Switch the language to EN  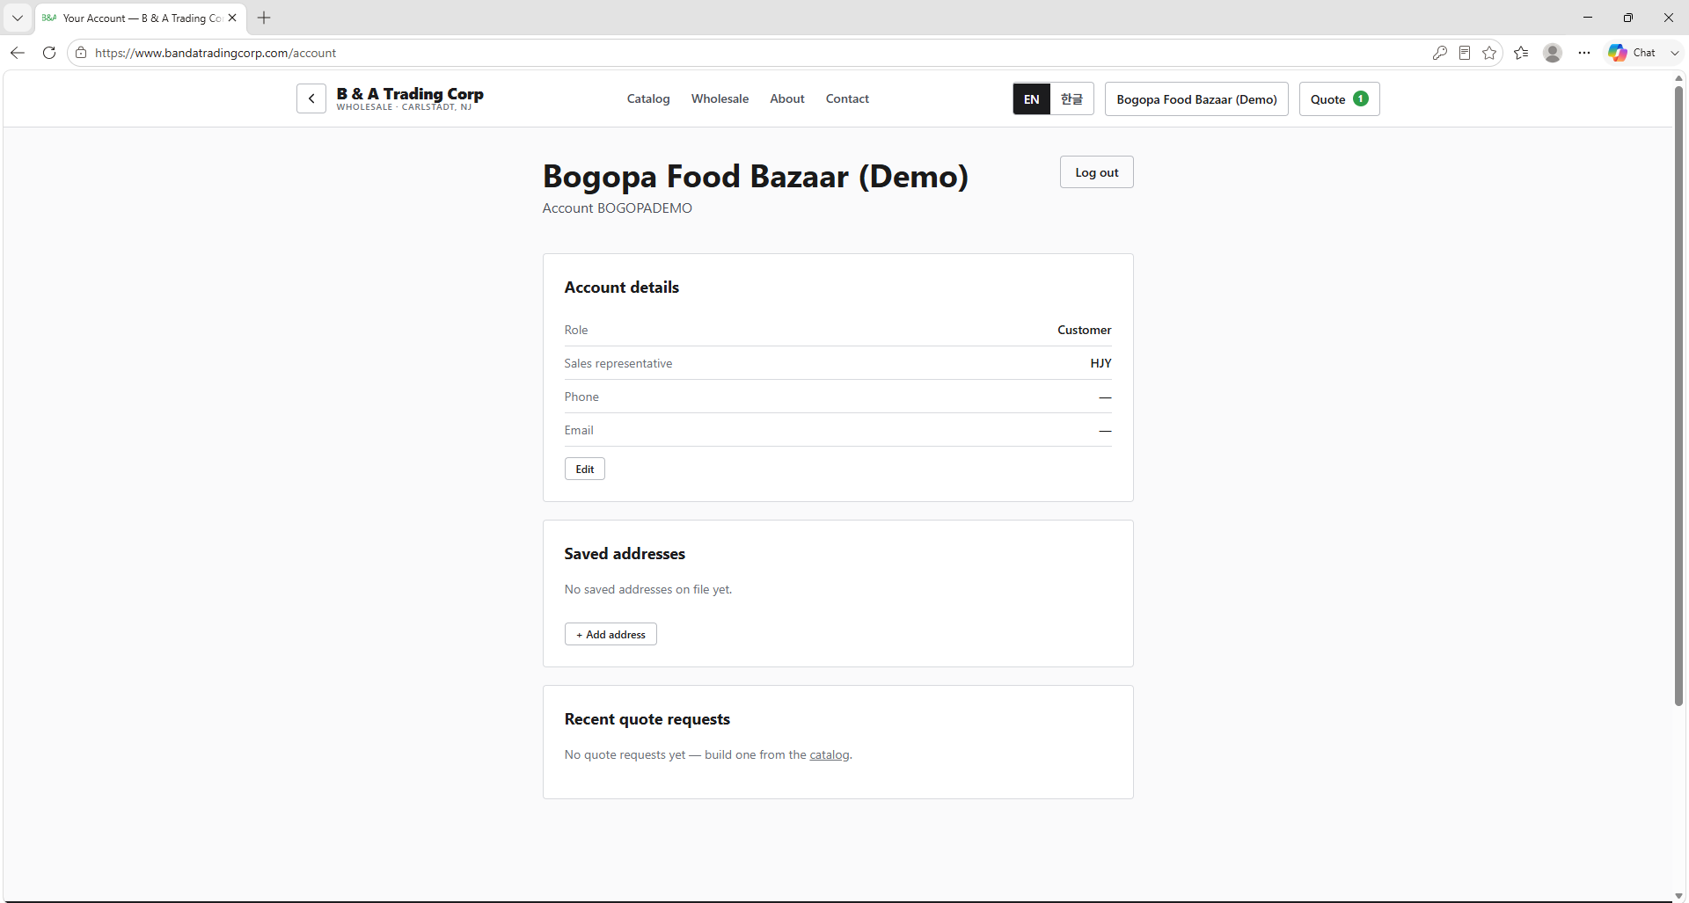1032,99
